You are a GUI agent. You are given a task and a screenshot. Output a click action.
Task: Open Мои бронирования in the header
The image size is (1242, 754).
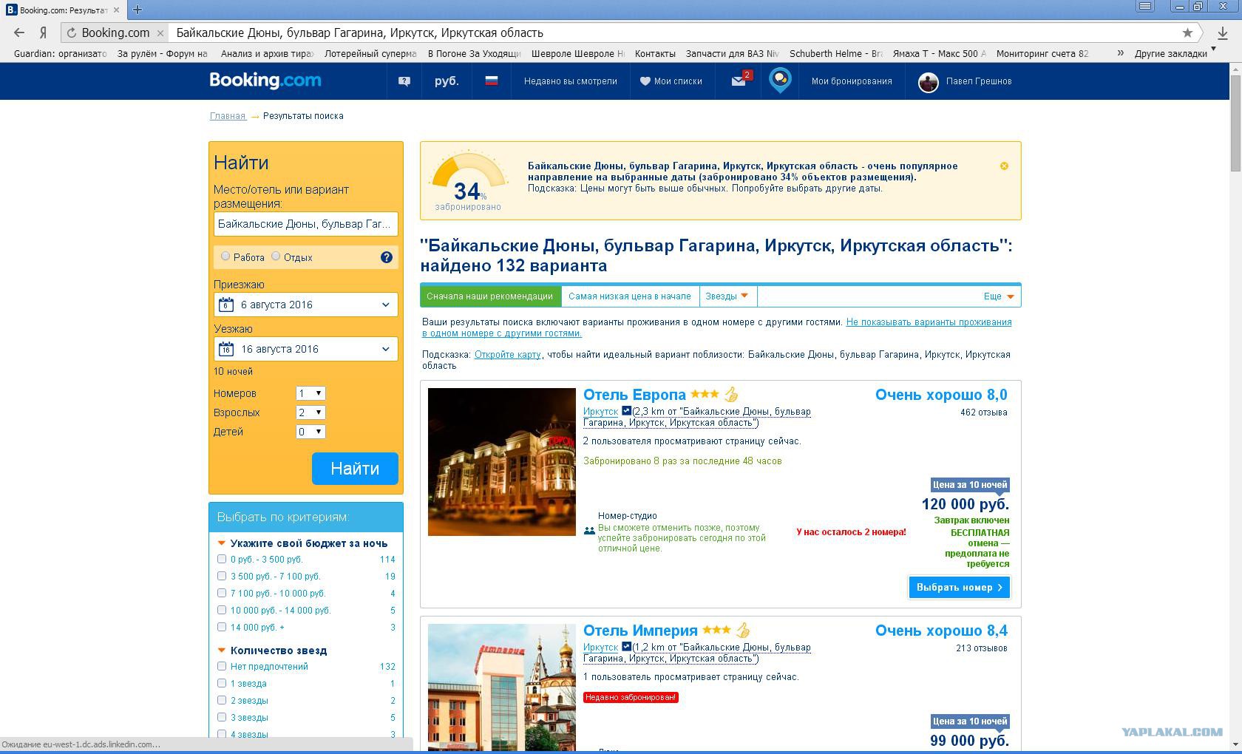tap(852, 81)
